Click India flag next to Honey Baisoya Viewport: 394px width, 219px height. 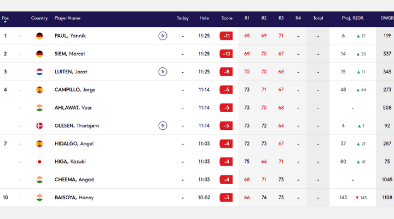(39, 198)
